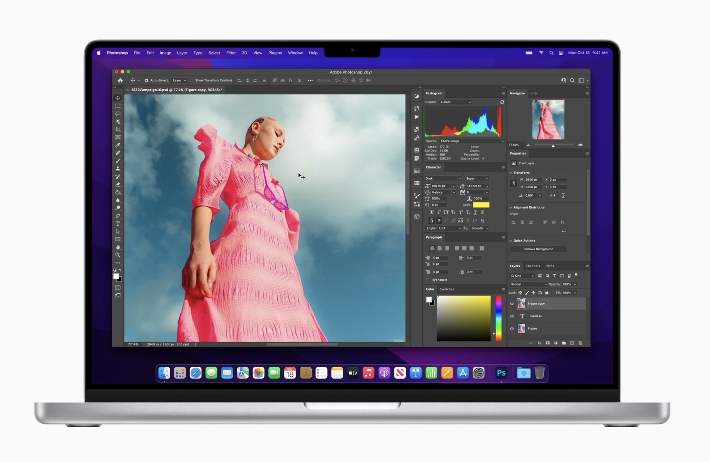Select the Rectangle shape tool
710x462 pixels.
pyautogui.click(x=118, y=239)
